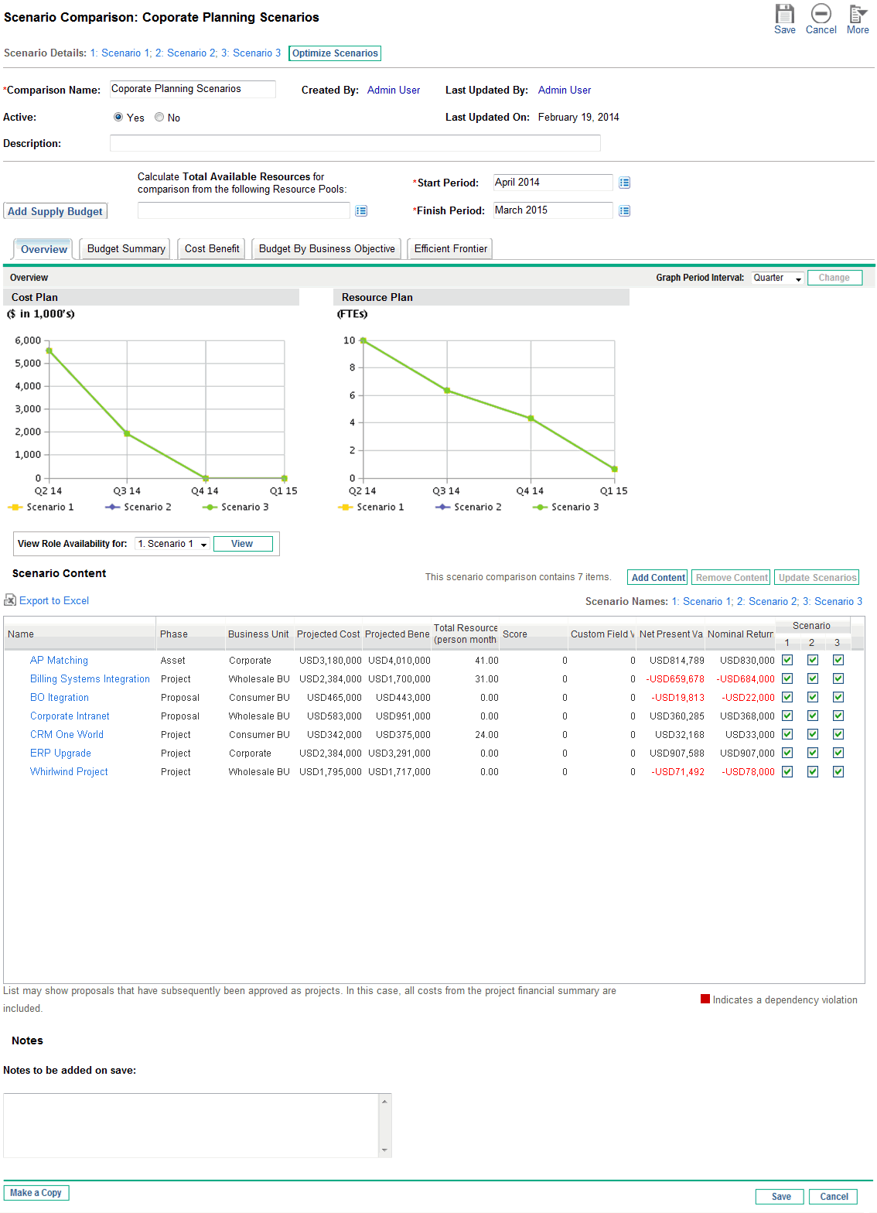The image size is (877, 1213).
Task: Open the Billing Systems Integration link
Action: tap(90, 679)
